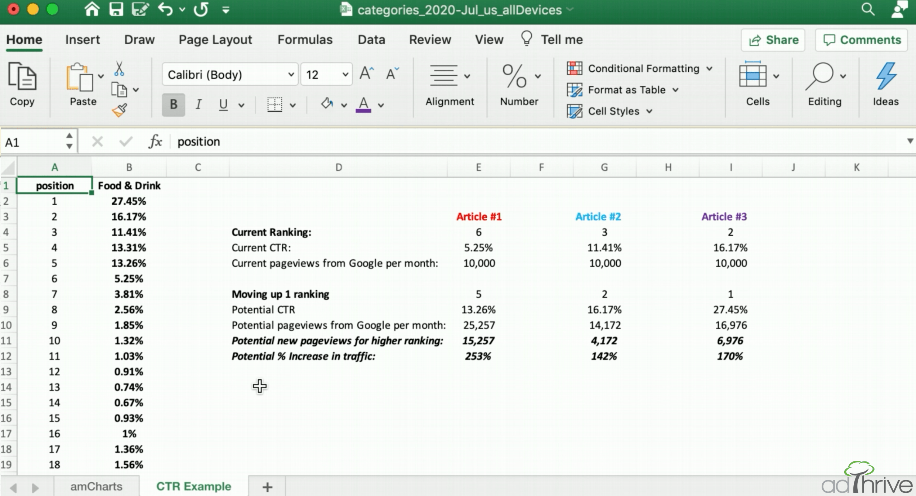The height and width of the screenshot is (496, 916).
Task: Switch to the Formulas ribbon tab
Action: [305, 40]
